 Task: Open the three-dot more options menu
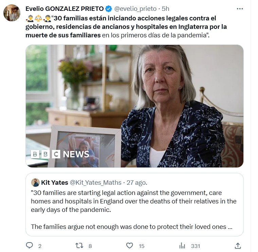[240, 9]
